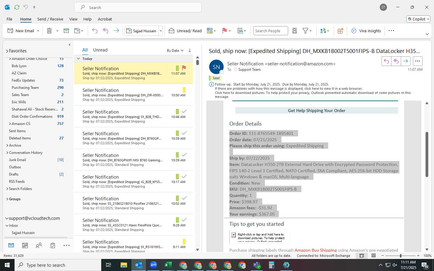
Task: Toggle completed checkmark on 10:46 AM message
Action: 184,111
